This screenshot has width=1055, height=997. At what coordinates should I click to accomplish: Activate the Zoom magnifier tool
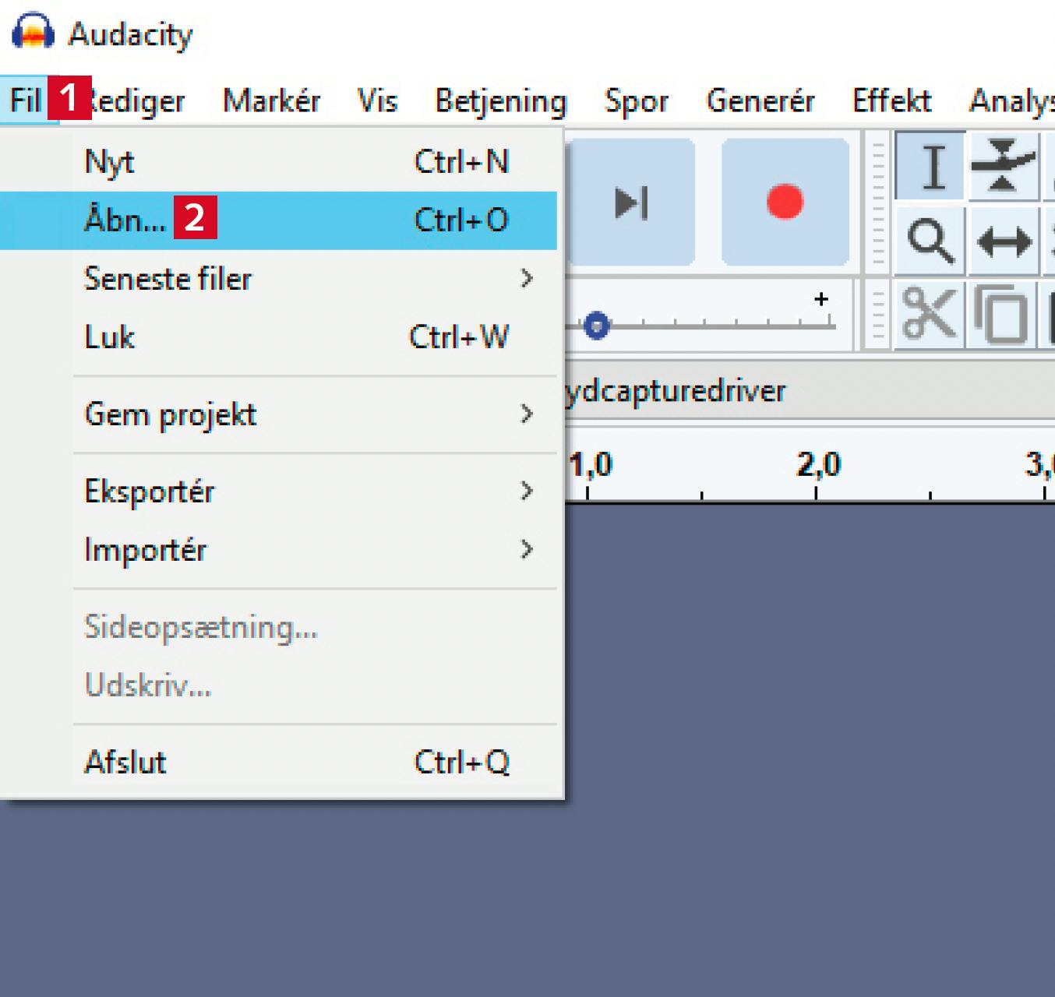tap(930, 241)
